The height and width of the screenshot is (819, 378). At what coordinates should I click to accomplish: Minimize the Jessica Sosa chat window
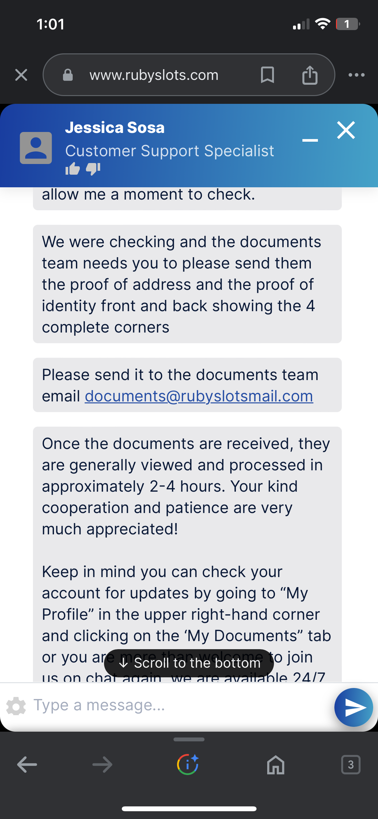(x=310, y=140)
